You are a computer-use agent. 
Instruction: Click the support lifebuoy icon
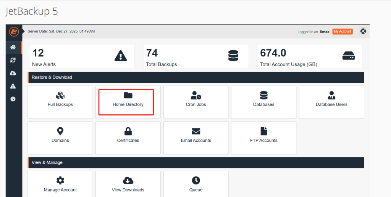pyautogui.click(x=363, y=31)
